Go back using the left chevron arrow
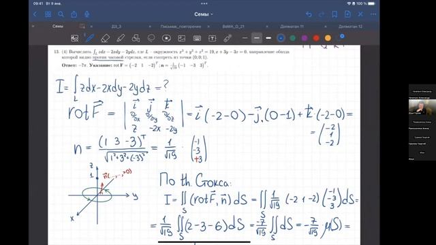 35,14
